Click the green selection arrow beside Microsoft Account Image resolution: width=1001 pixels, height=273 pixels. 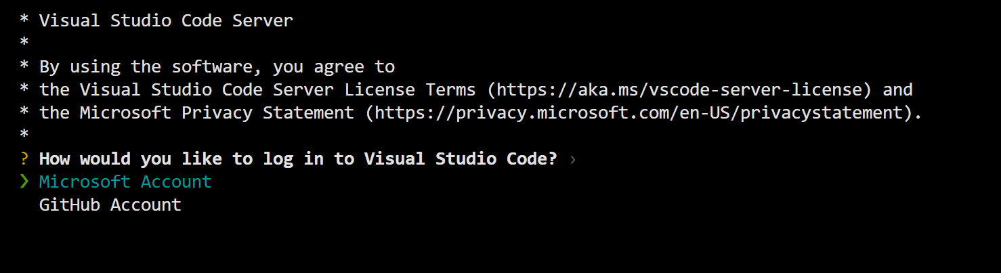pyautogui.click(x=24, y=182)
